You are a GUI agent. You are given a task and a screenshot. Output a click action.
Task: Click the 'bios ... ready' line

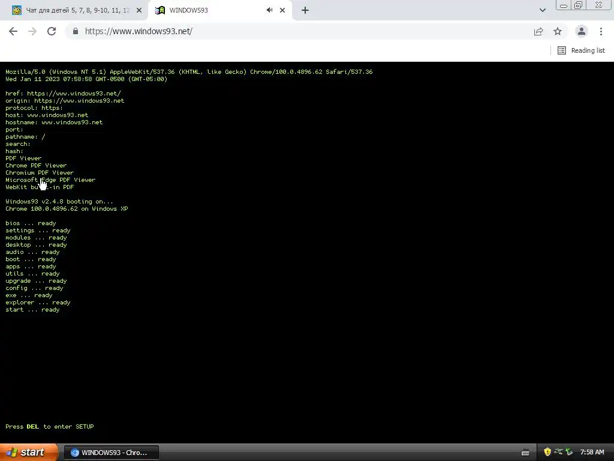tap(31, 223)
